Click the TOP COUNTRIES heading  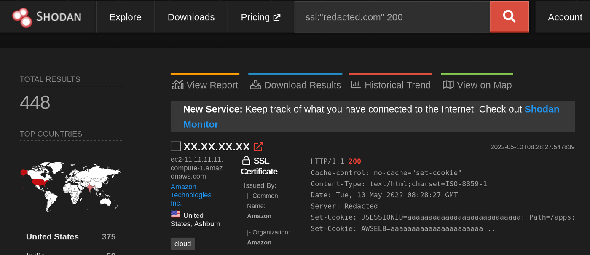(x=51, y=134)
